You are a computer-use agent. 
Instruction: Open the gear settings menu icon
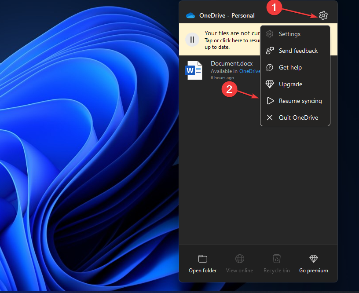(323, 15)
